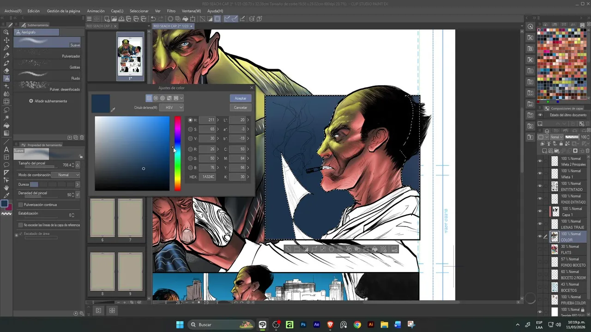Screen dimensions: 591x332
Task: Open the Filtro menu
Action: [x=171, y=11]
